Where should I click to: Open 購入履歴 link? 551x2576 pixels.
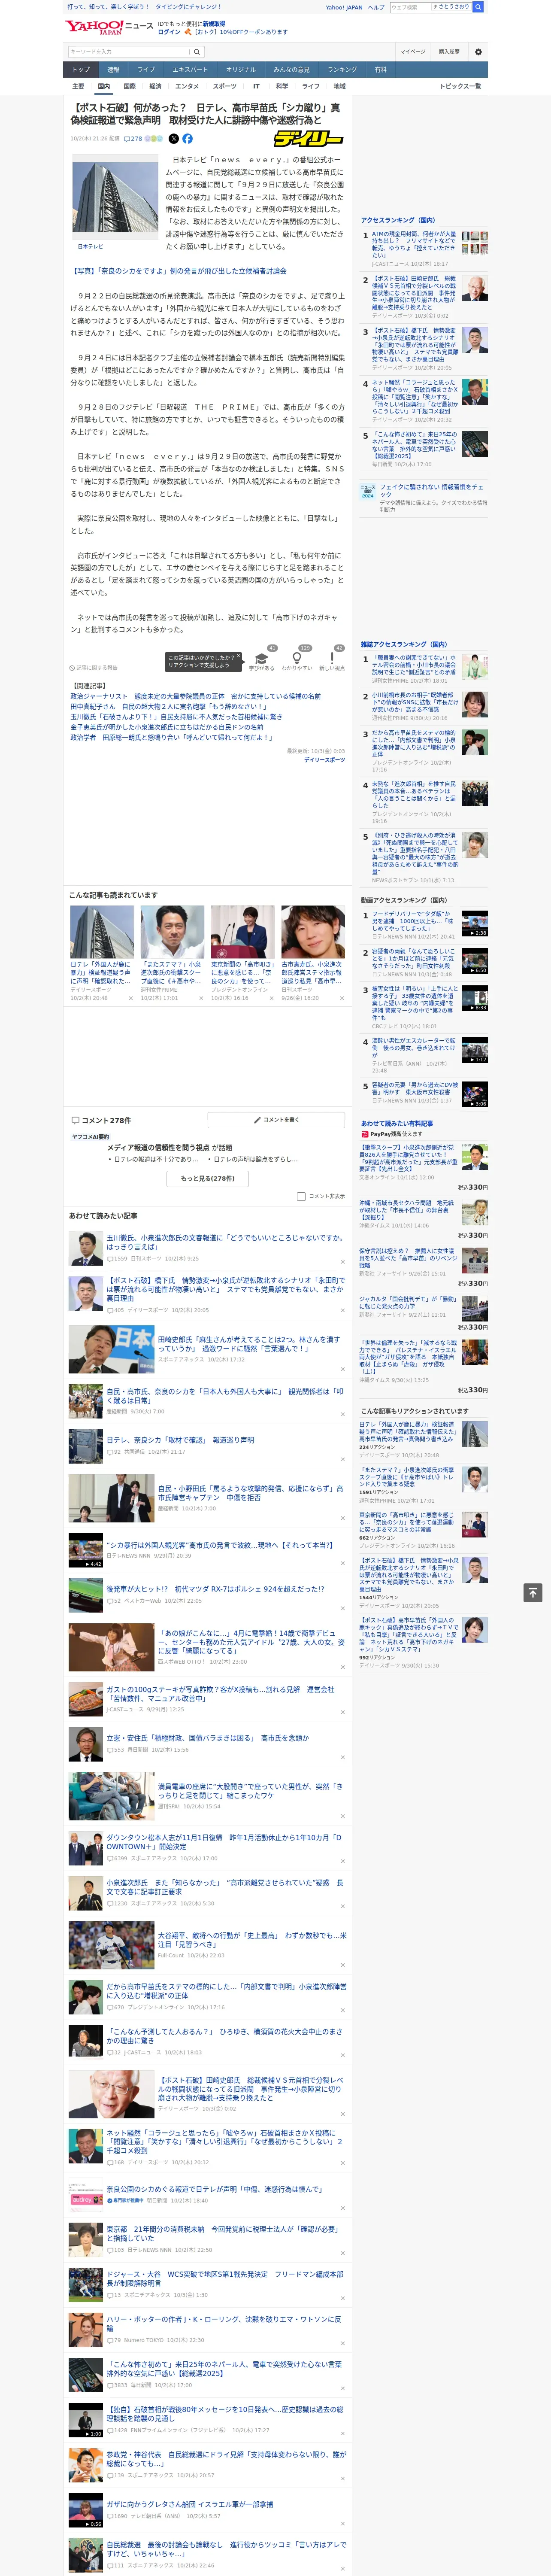[x=449, y=51]
